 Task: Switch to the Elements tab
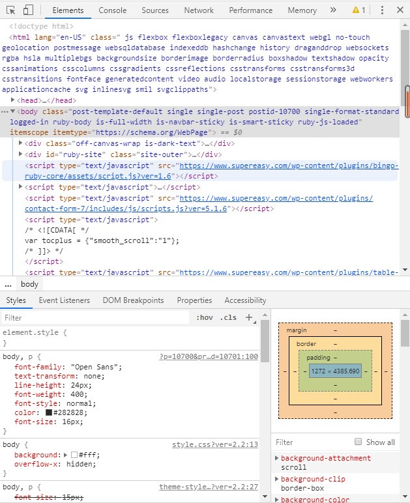pyautogui.click(x=68, y=10)
